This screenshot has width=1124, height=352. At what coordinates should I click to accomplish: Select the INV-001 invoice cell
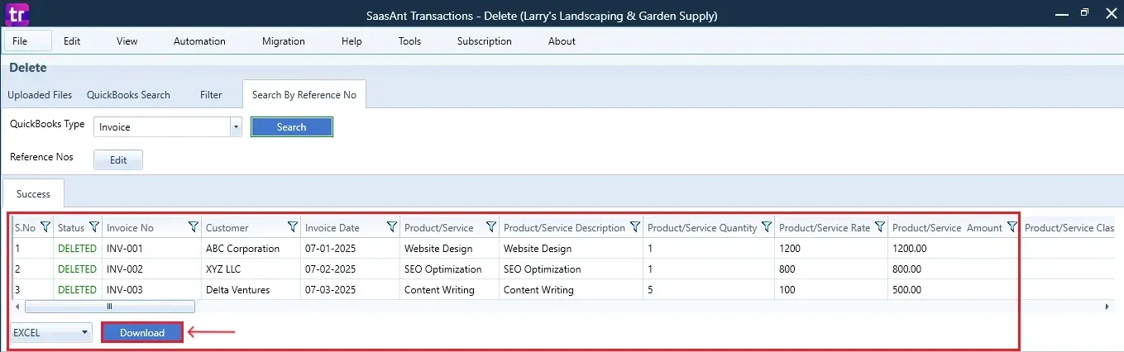point(151,248)
